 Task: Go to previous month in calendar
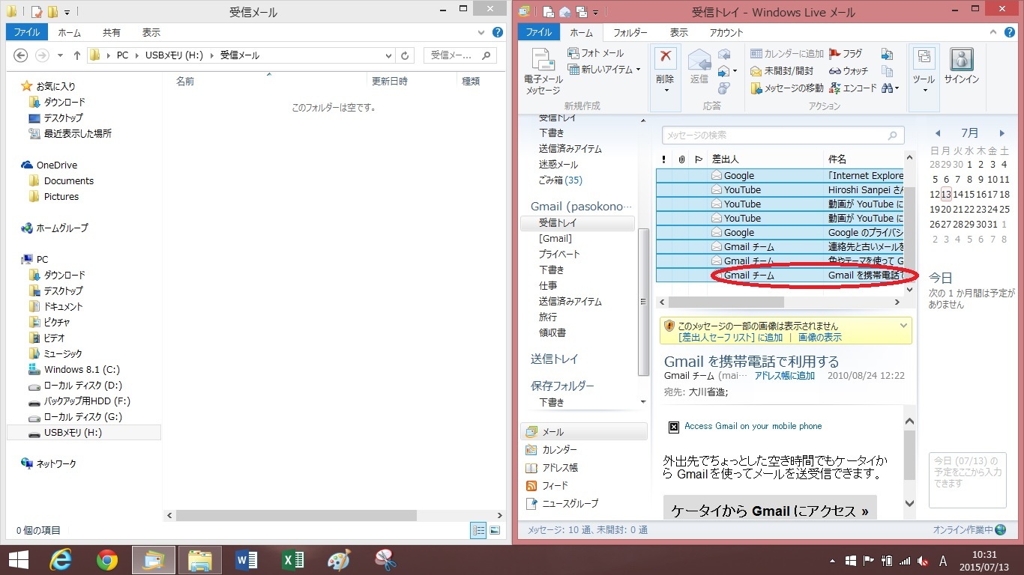point(937,133)
